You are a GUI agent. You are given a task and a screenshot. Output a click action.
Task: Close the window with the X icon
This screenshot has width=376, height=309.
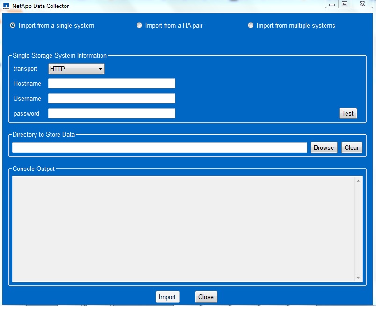click(362, 4)
